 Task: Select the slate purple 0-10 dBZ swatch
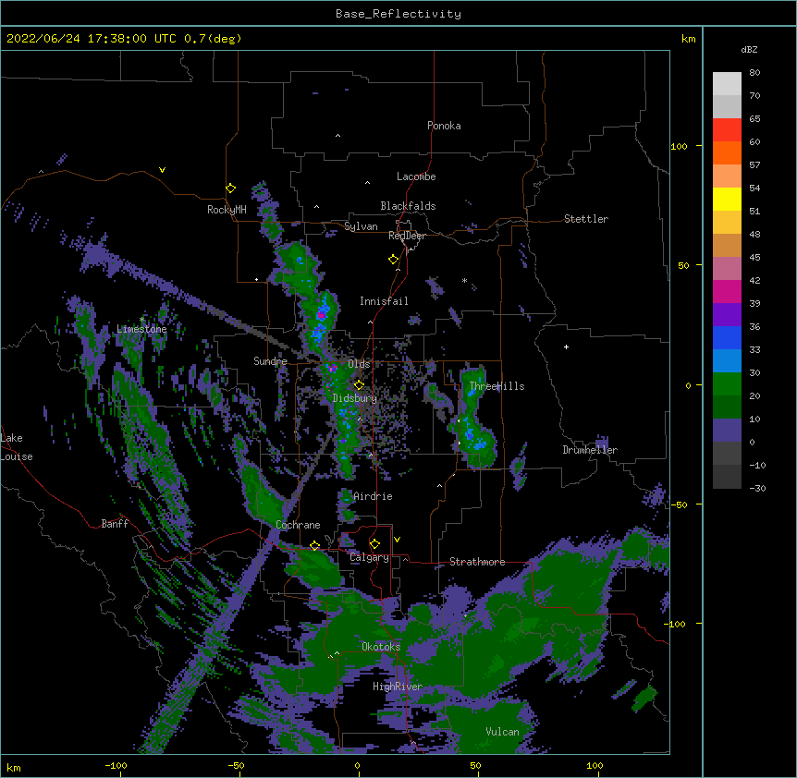coord(727,431)
